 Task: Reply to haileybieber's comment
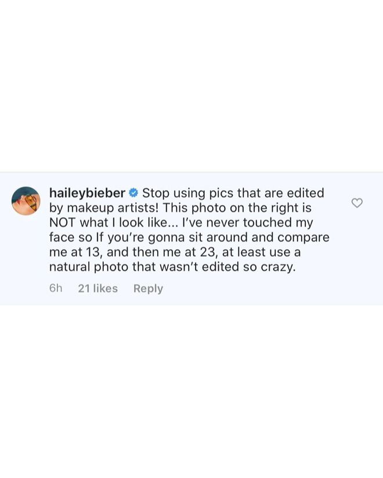[148, 289]
